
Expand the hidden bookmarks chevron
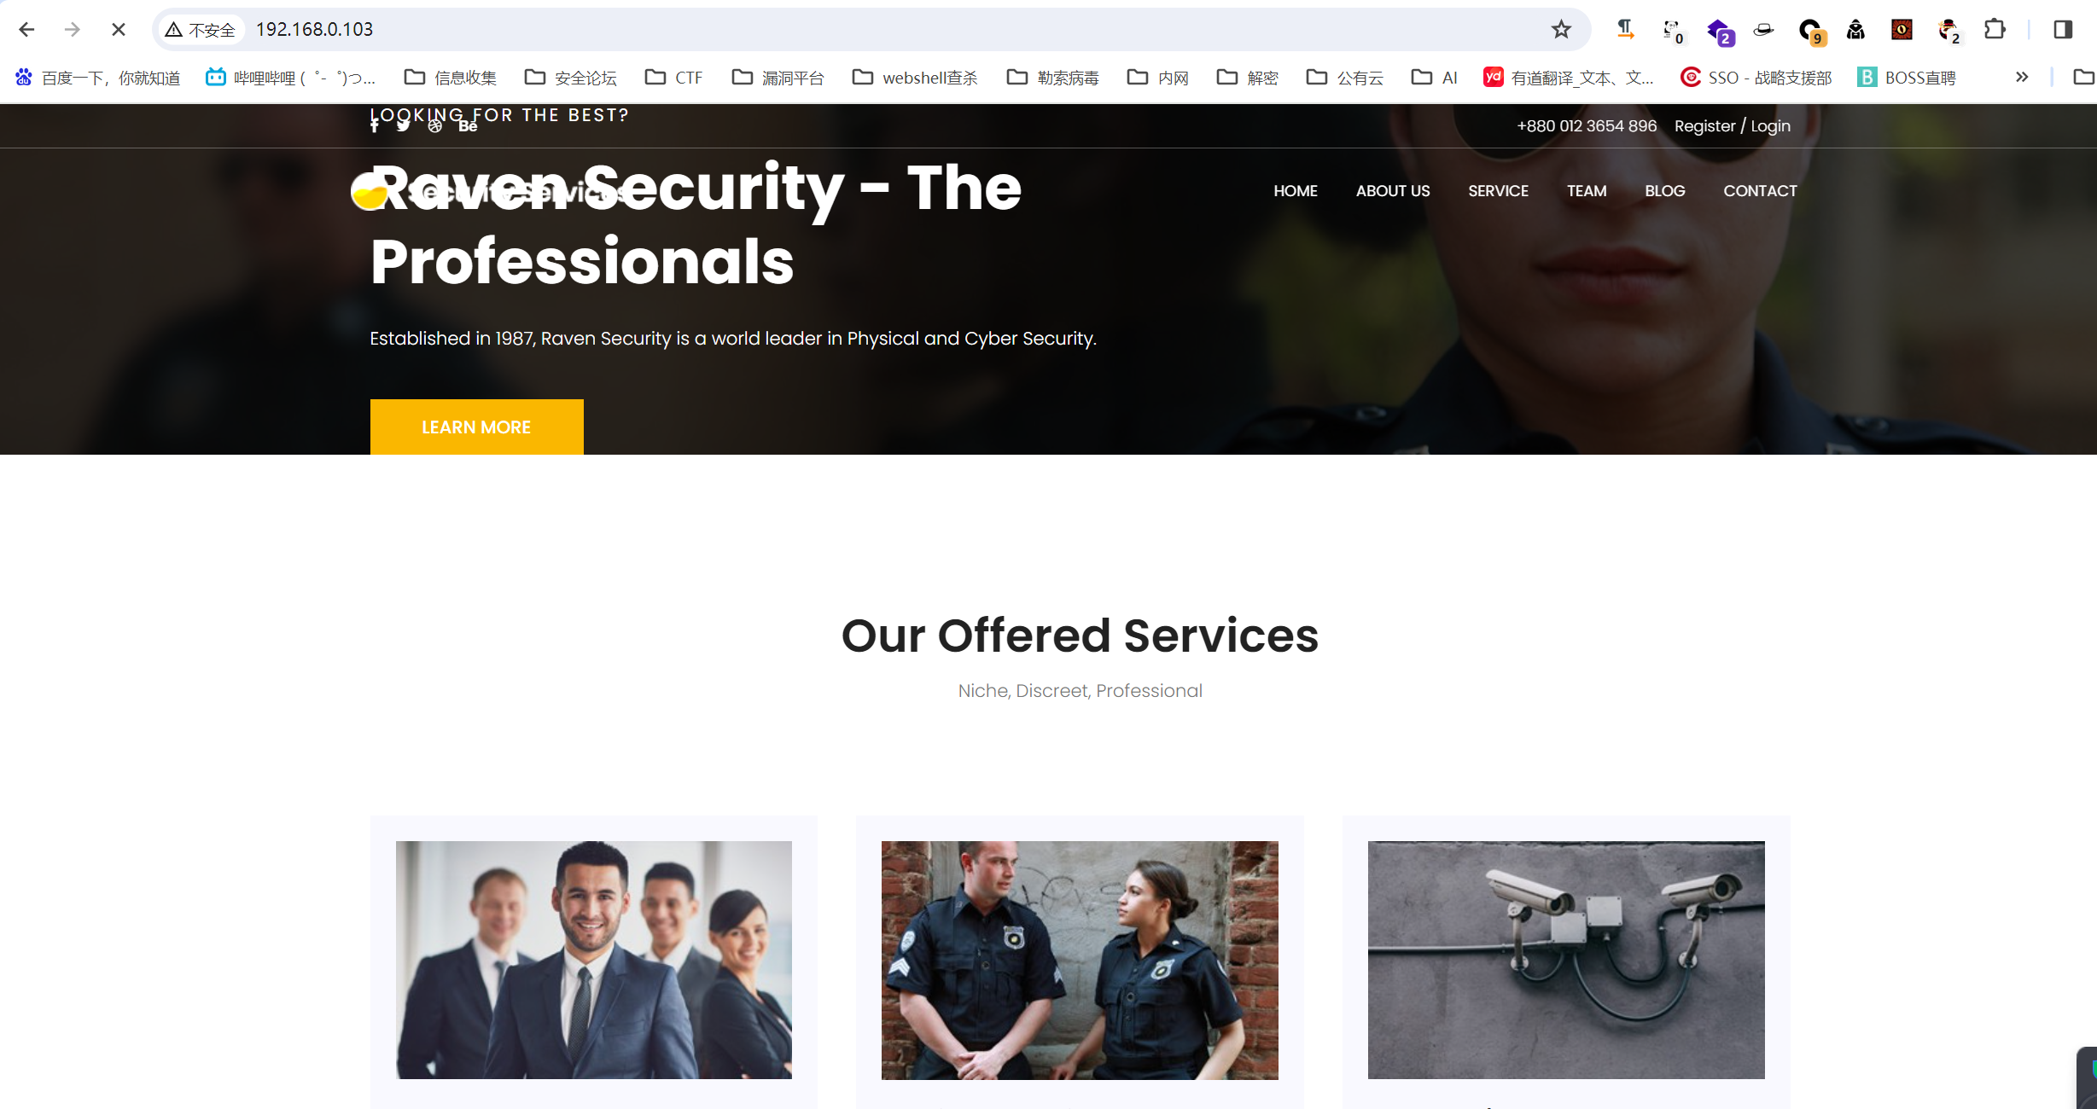tap(2022, 78)
